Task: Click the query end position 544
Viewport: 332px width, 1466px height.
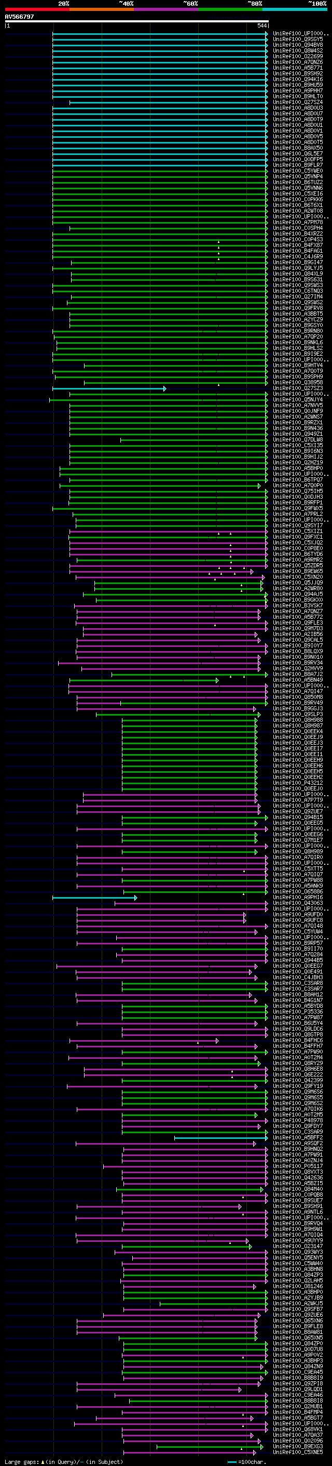Action: point(261,25)
